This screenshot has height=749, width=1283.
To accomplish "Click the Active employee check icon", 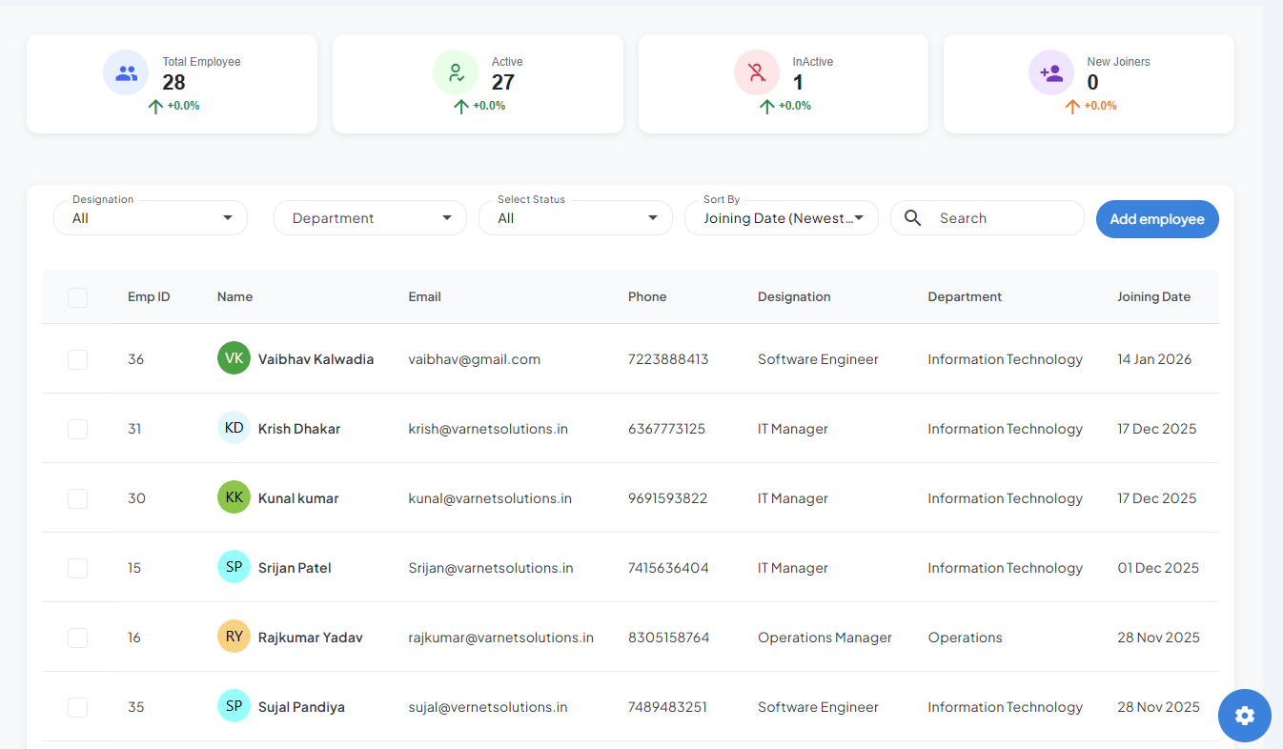I will (x=456, y=73).
